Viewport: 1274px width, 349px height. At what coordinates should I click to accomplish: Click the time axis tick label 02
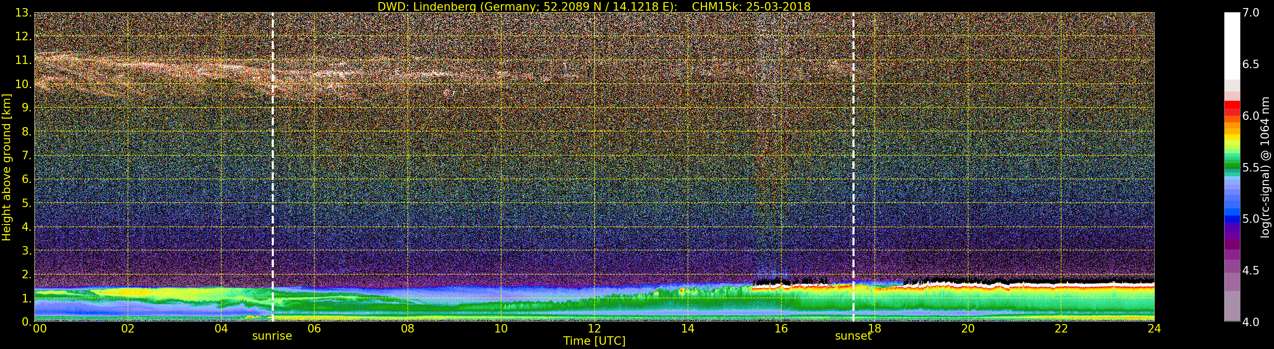128,328
